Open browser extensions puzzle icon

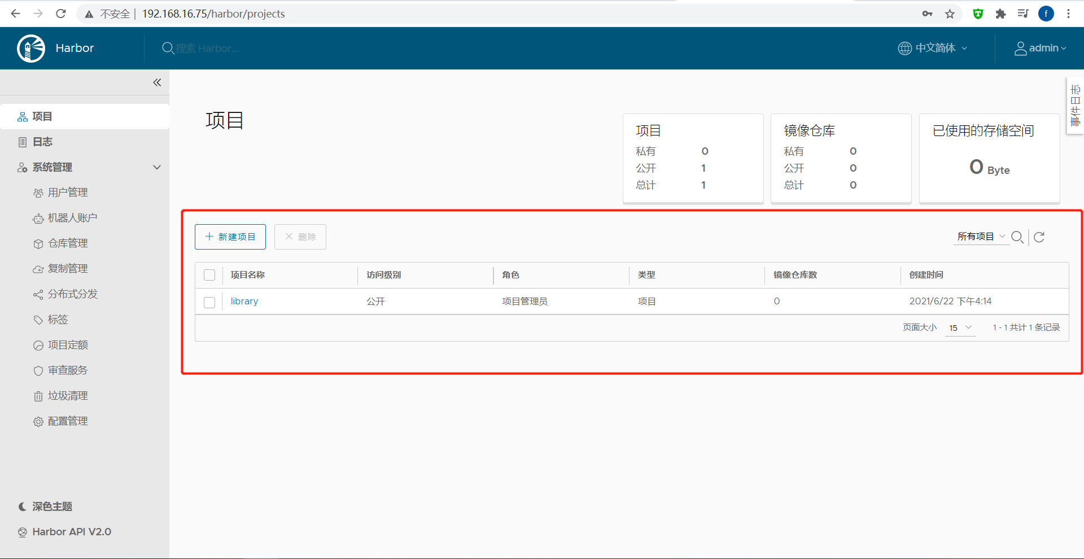1000,14
